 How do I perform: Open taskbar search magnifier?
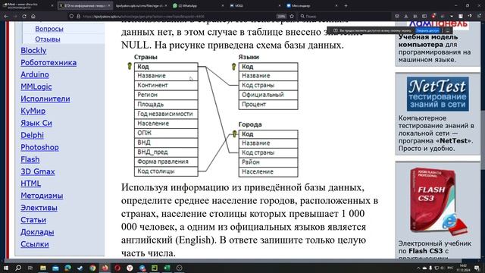coord(18,268)
